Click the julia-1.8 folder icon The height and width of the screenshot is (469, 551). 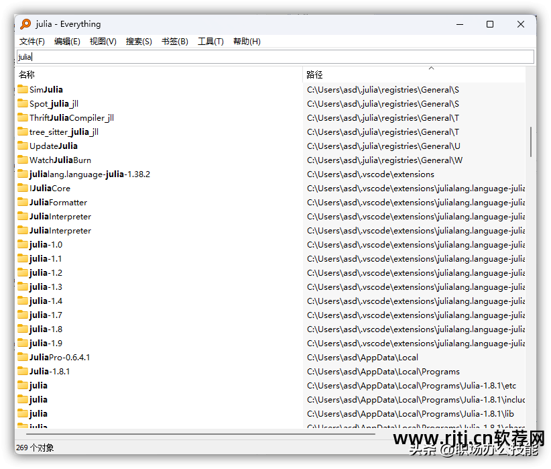point(23,328)
